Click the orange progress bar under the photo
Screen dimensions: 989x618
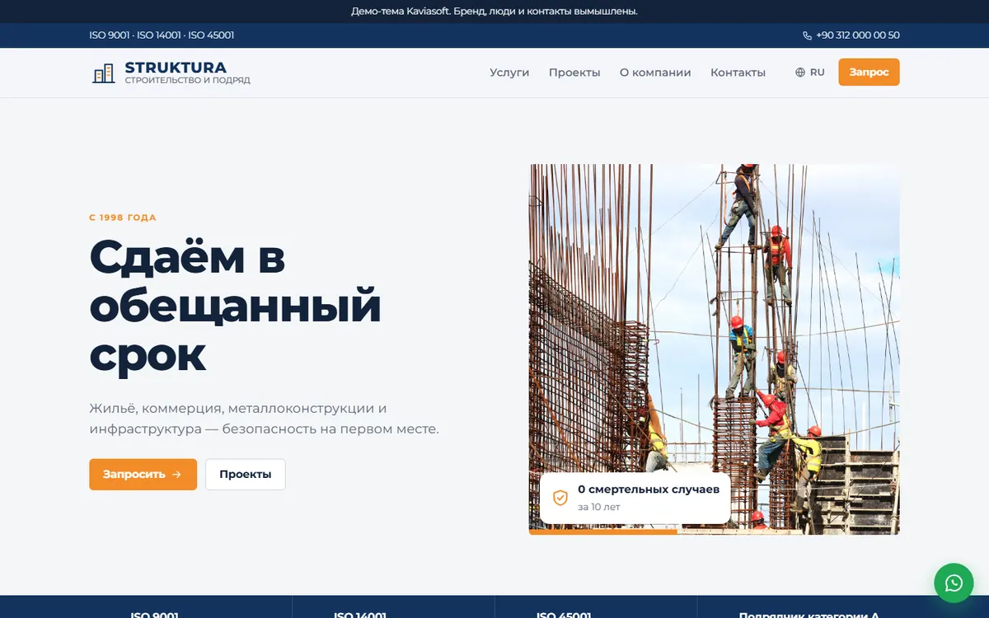(x=603, y=532)
